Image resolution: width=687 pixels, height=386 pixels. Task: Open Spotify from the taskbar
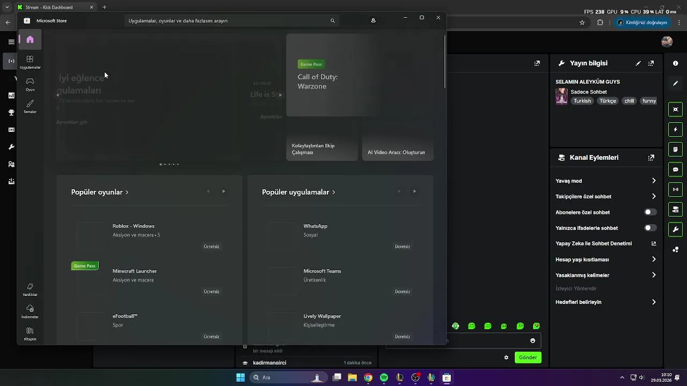point(384,378)
